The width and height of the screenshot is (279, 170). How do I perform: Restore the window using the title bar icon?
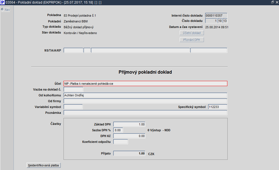pyautogui.click(x=273, y=2)
